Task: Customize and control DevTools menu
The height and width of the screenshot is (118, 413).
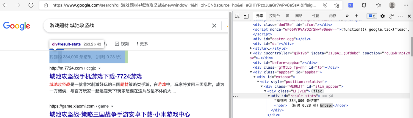Action: (x=401, y=16)
